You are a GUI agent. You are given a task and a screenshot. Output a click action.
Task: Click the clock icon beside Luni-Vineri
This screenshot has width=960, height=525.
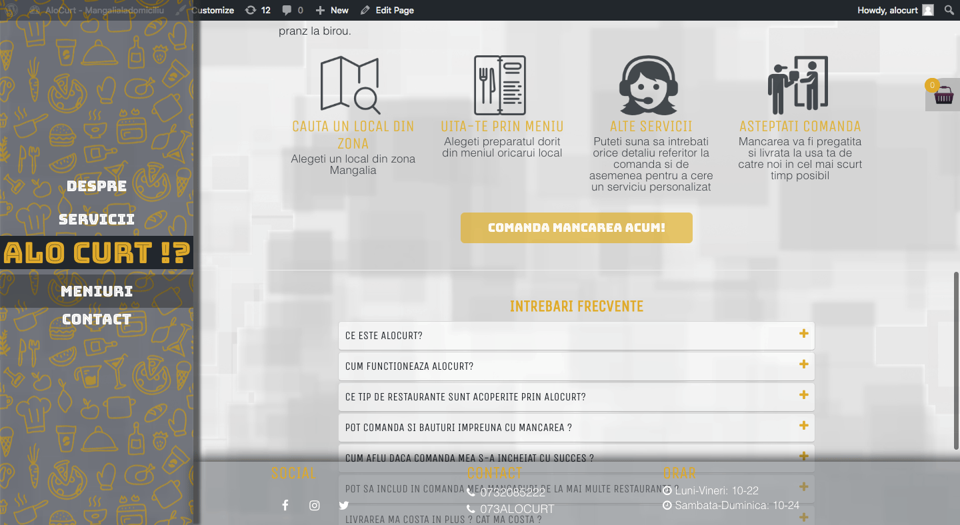[667, 490]
